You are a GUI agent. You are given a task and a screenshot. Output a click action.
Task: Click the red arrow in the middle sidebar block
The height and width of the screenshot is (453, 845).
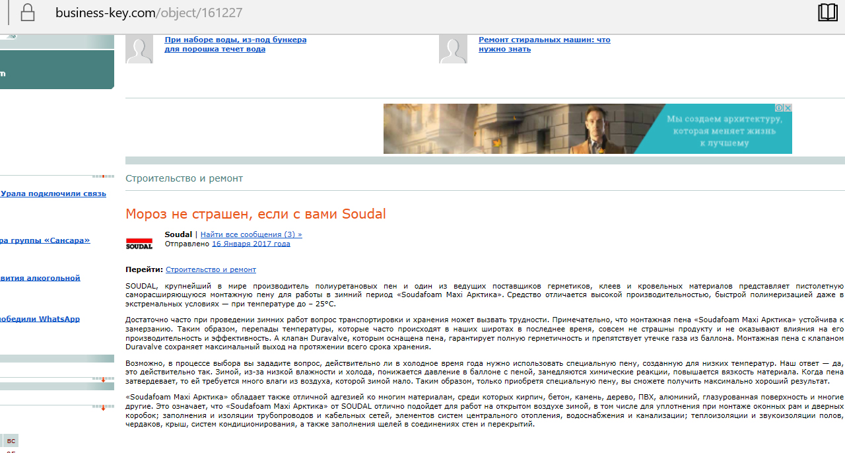click(103, 380)
